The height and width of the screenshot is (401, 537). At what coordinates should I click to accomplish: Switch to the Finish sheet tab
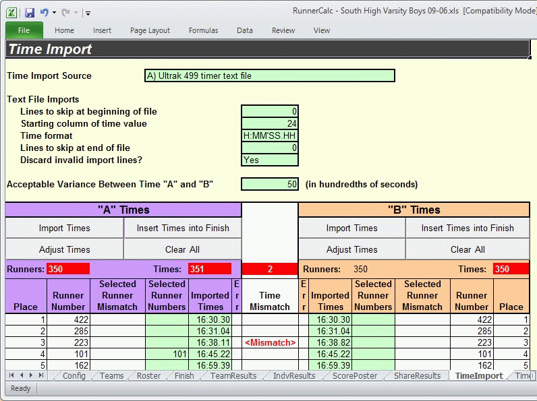184,375
